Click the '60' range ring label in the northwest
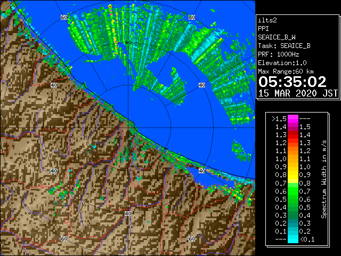The width and height of the screenshot is (341, 256). 64,17
